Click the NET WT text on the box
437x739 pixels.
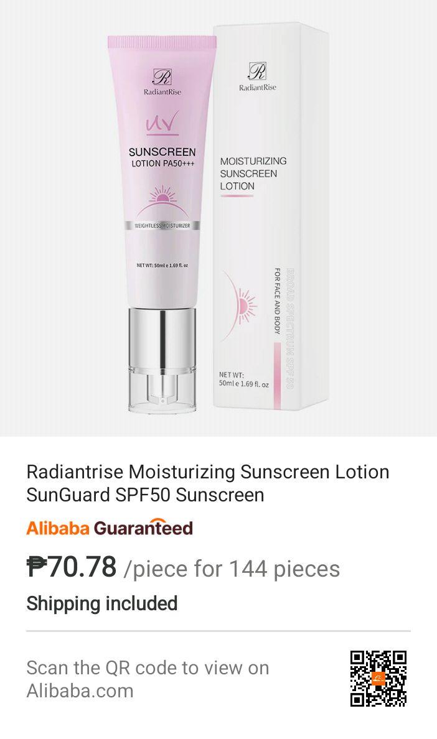pyautogui.click(x=244, y=379)
